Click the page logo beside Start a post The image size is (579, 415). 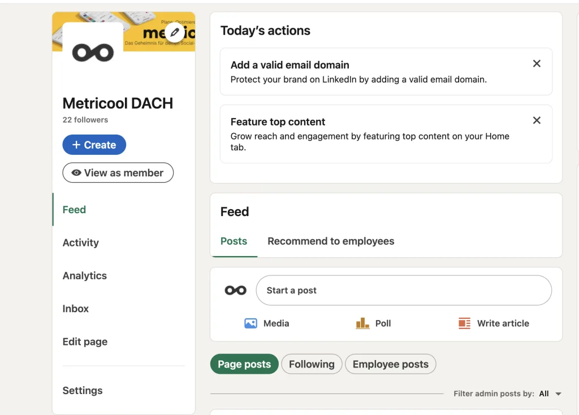click(236, 290)
